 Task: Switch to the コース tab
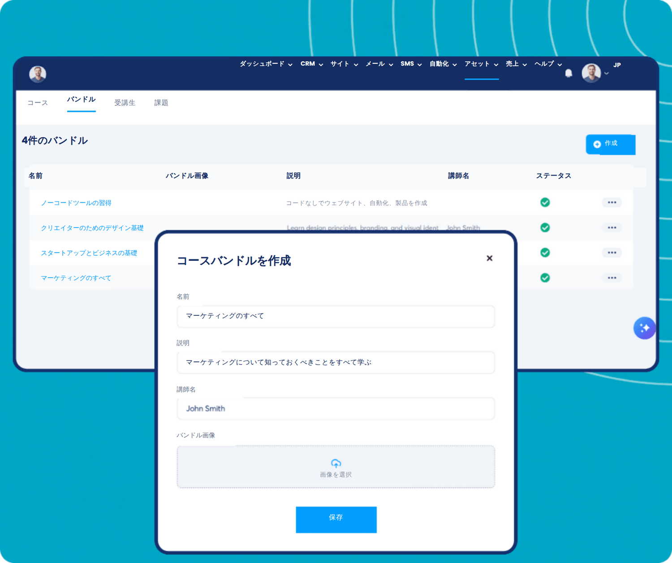(x=38, y=103)
